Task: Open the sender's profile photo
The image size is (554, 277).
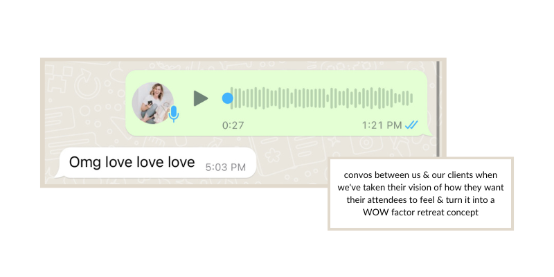Action: pyautogui.click(x=152, y=102)
